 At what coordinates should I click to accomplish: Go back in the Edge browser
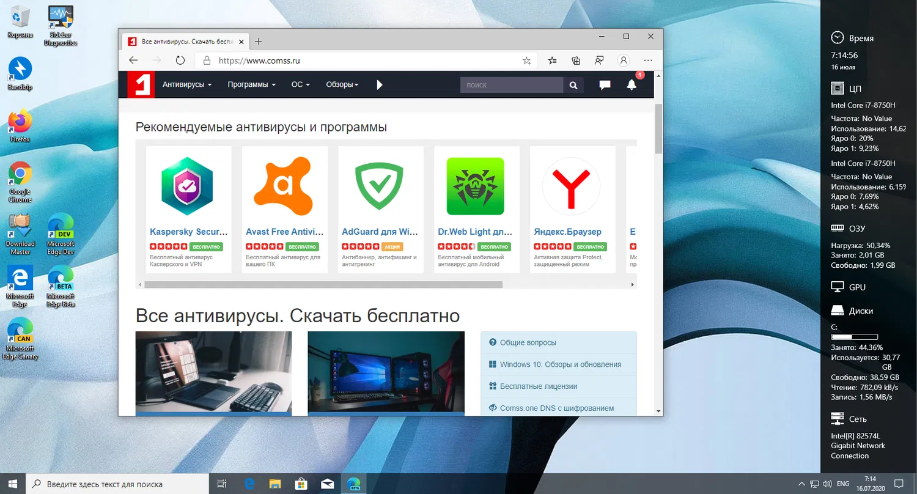133,61
